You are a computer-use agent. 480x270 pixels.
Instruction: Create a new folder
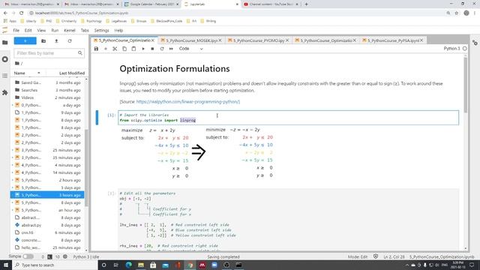point(43,40)
